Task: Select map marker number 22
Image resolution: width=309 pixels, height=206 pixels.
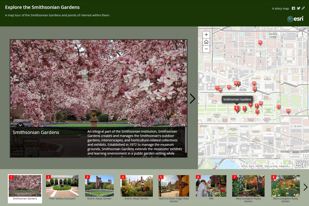Action: pos(260,42)
